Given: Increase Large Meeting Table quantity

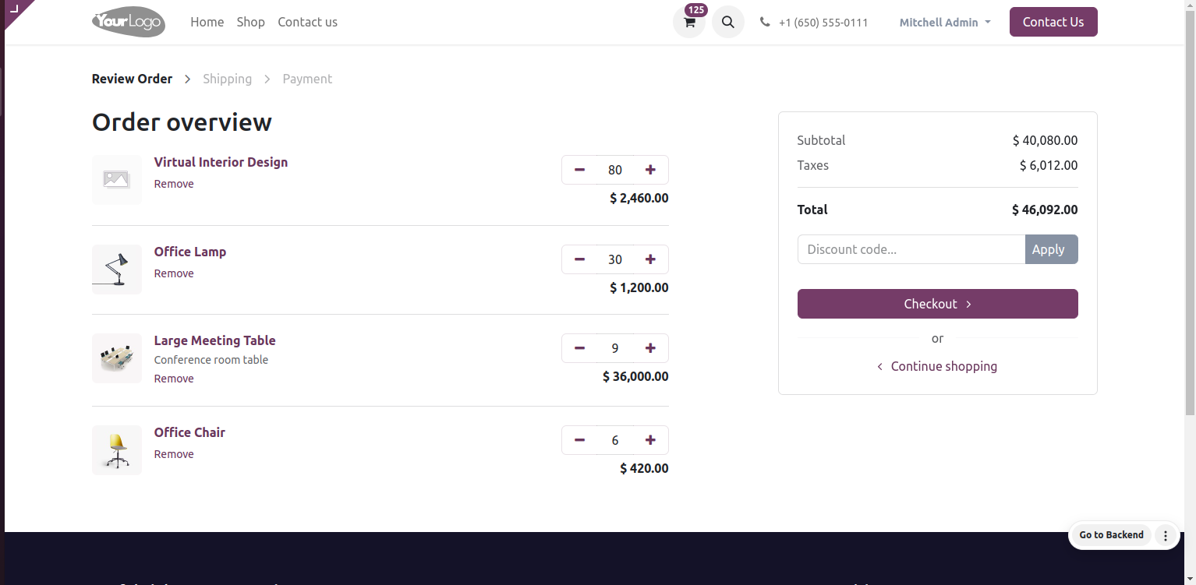Looking at the screenshot, I should 650,348.
